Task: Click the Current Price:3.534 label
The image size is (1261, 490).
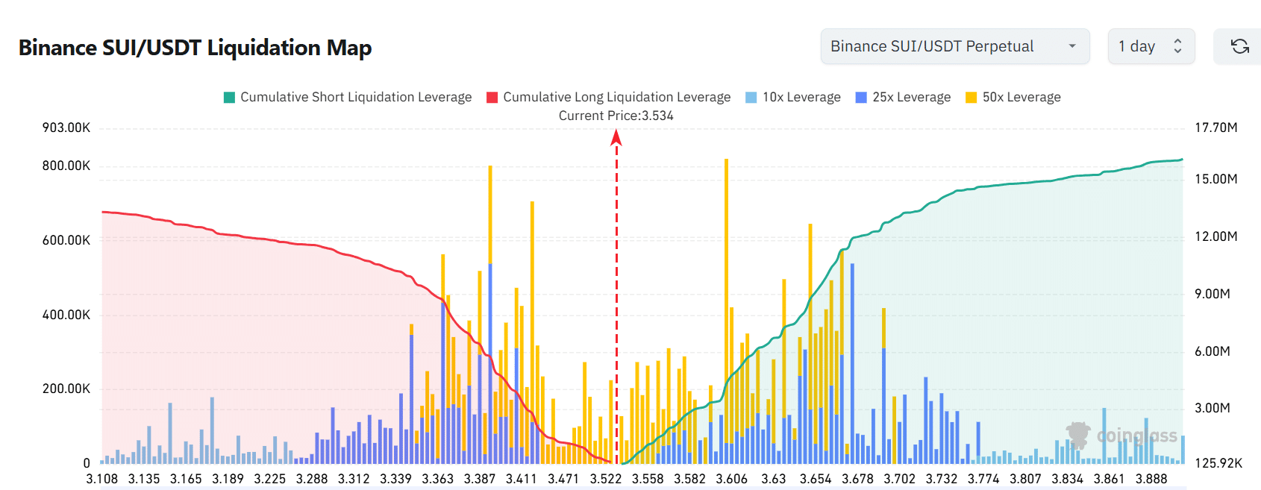Action: 616,116
